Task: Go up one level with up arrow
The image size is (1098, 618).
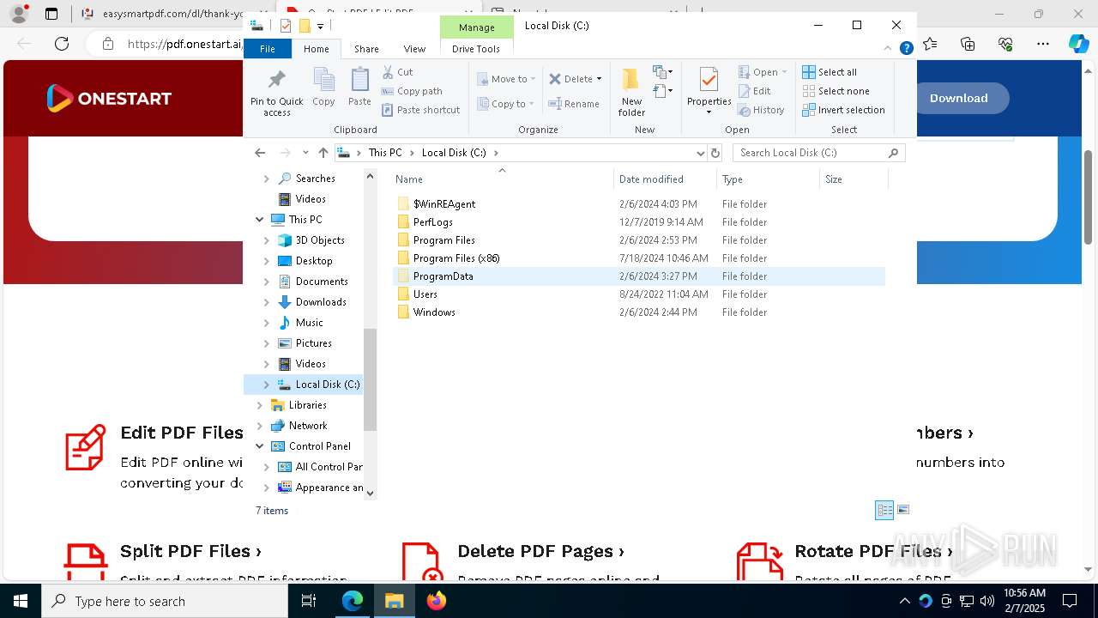Action: 323,153
